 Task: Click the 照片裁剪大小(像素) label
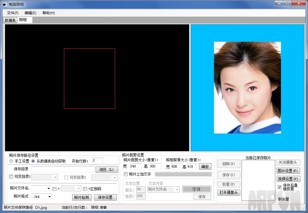tap(141, 160)
